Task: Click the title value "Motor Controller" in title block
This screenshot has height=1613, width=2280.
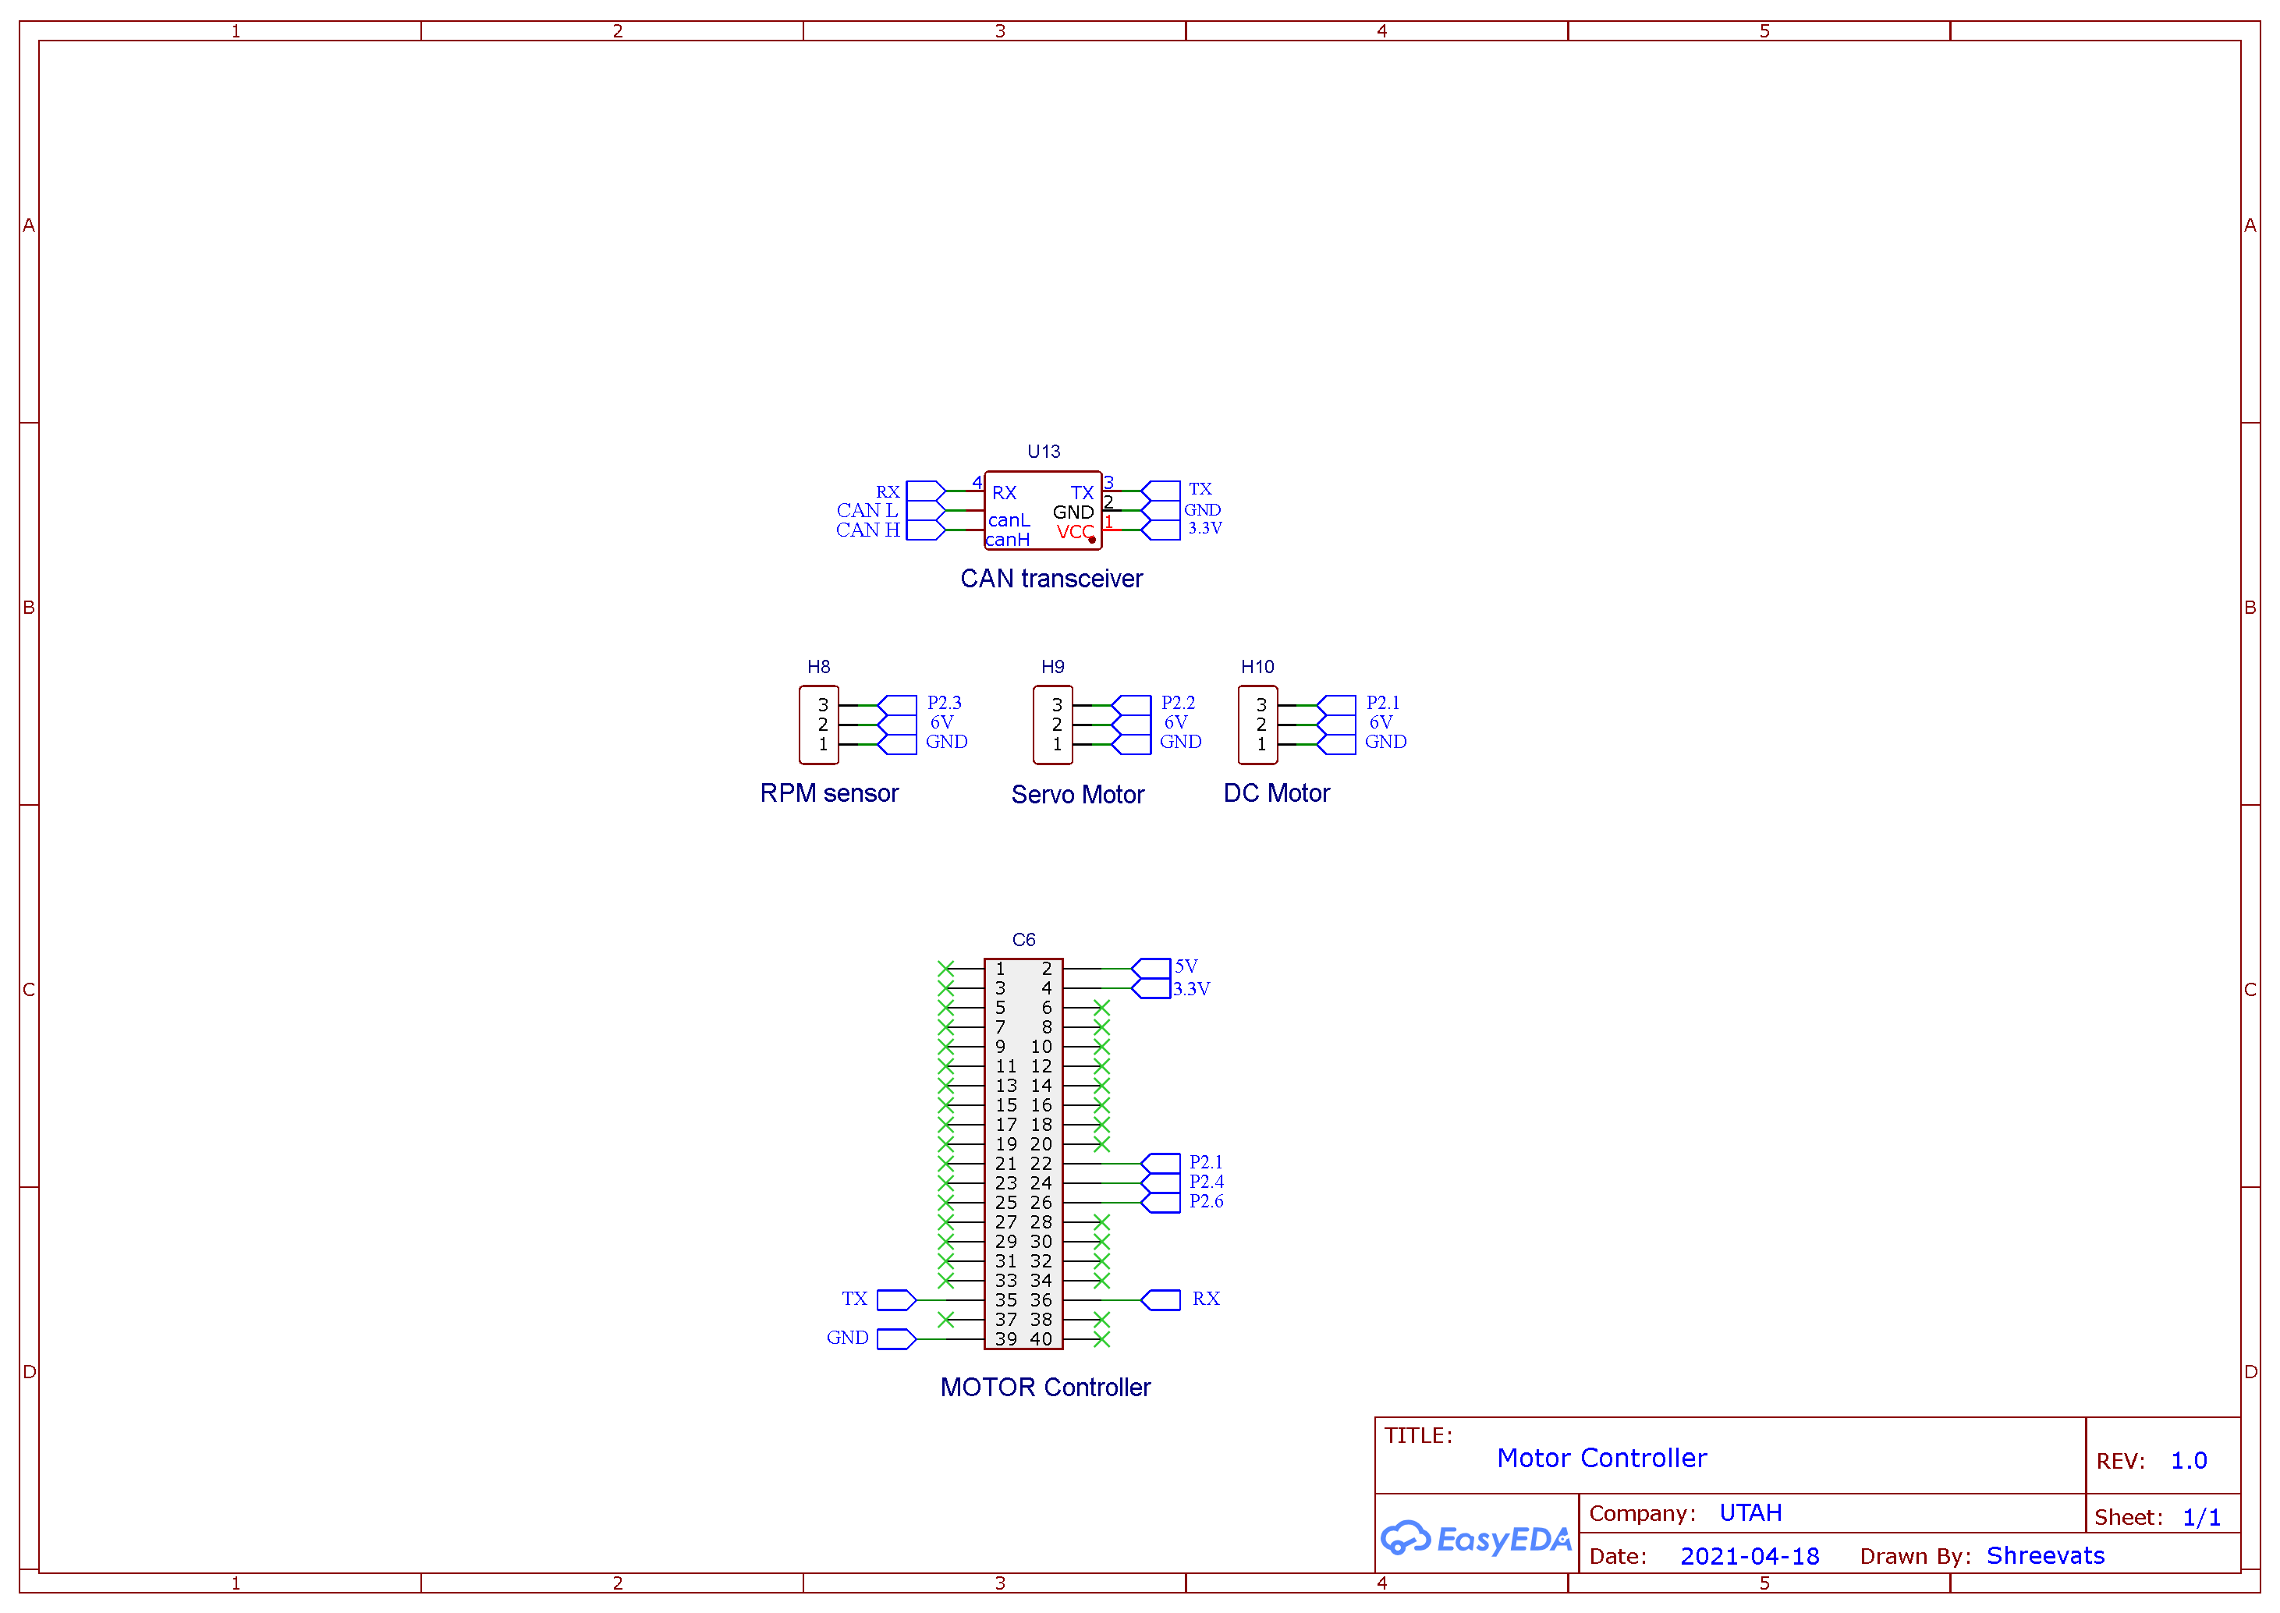Action: [1601, 1458]
